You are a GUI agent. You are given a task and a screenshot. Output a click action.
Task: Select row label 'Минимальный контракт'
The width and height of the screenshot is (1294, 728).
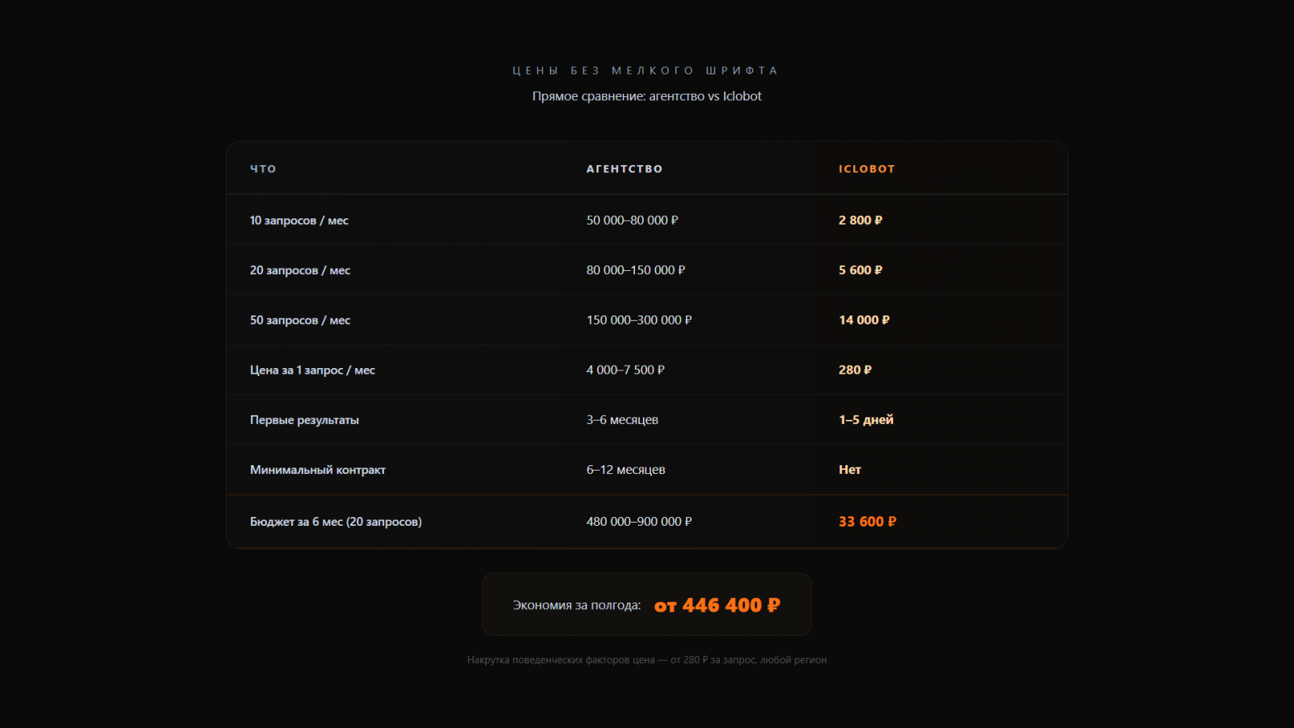coord(318,470)
